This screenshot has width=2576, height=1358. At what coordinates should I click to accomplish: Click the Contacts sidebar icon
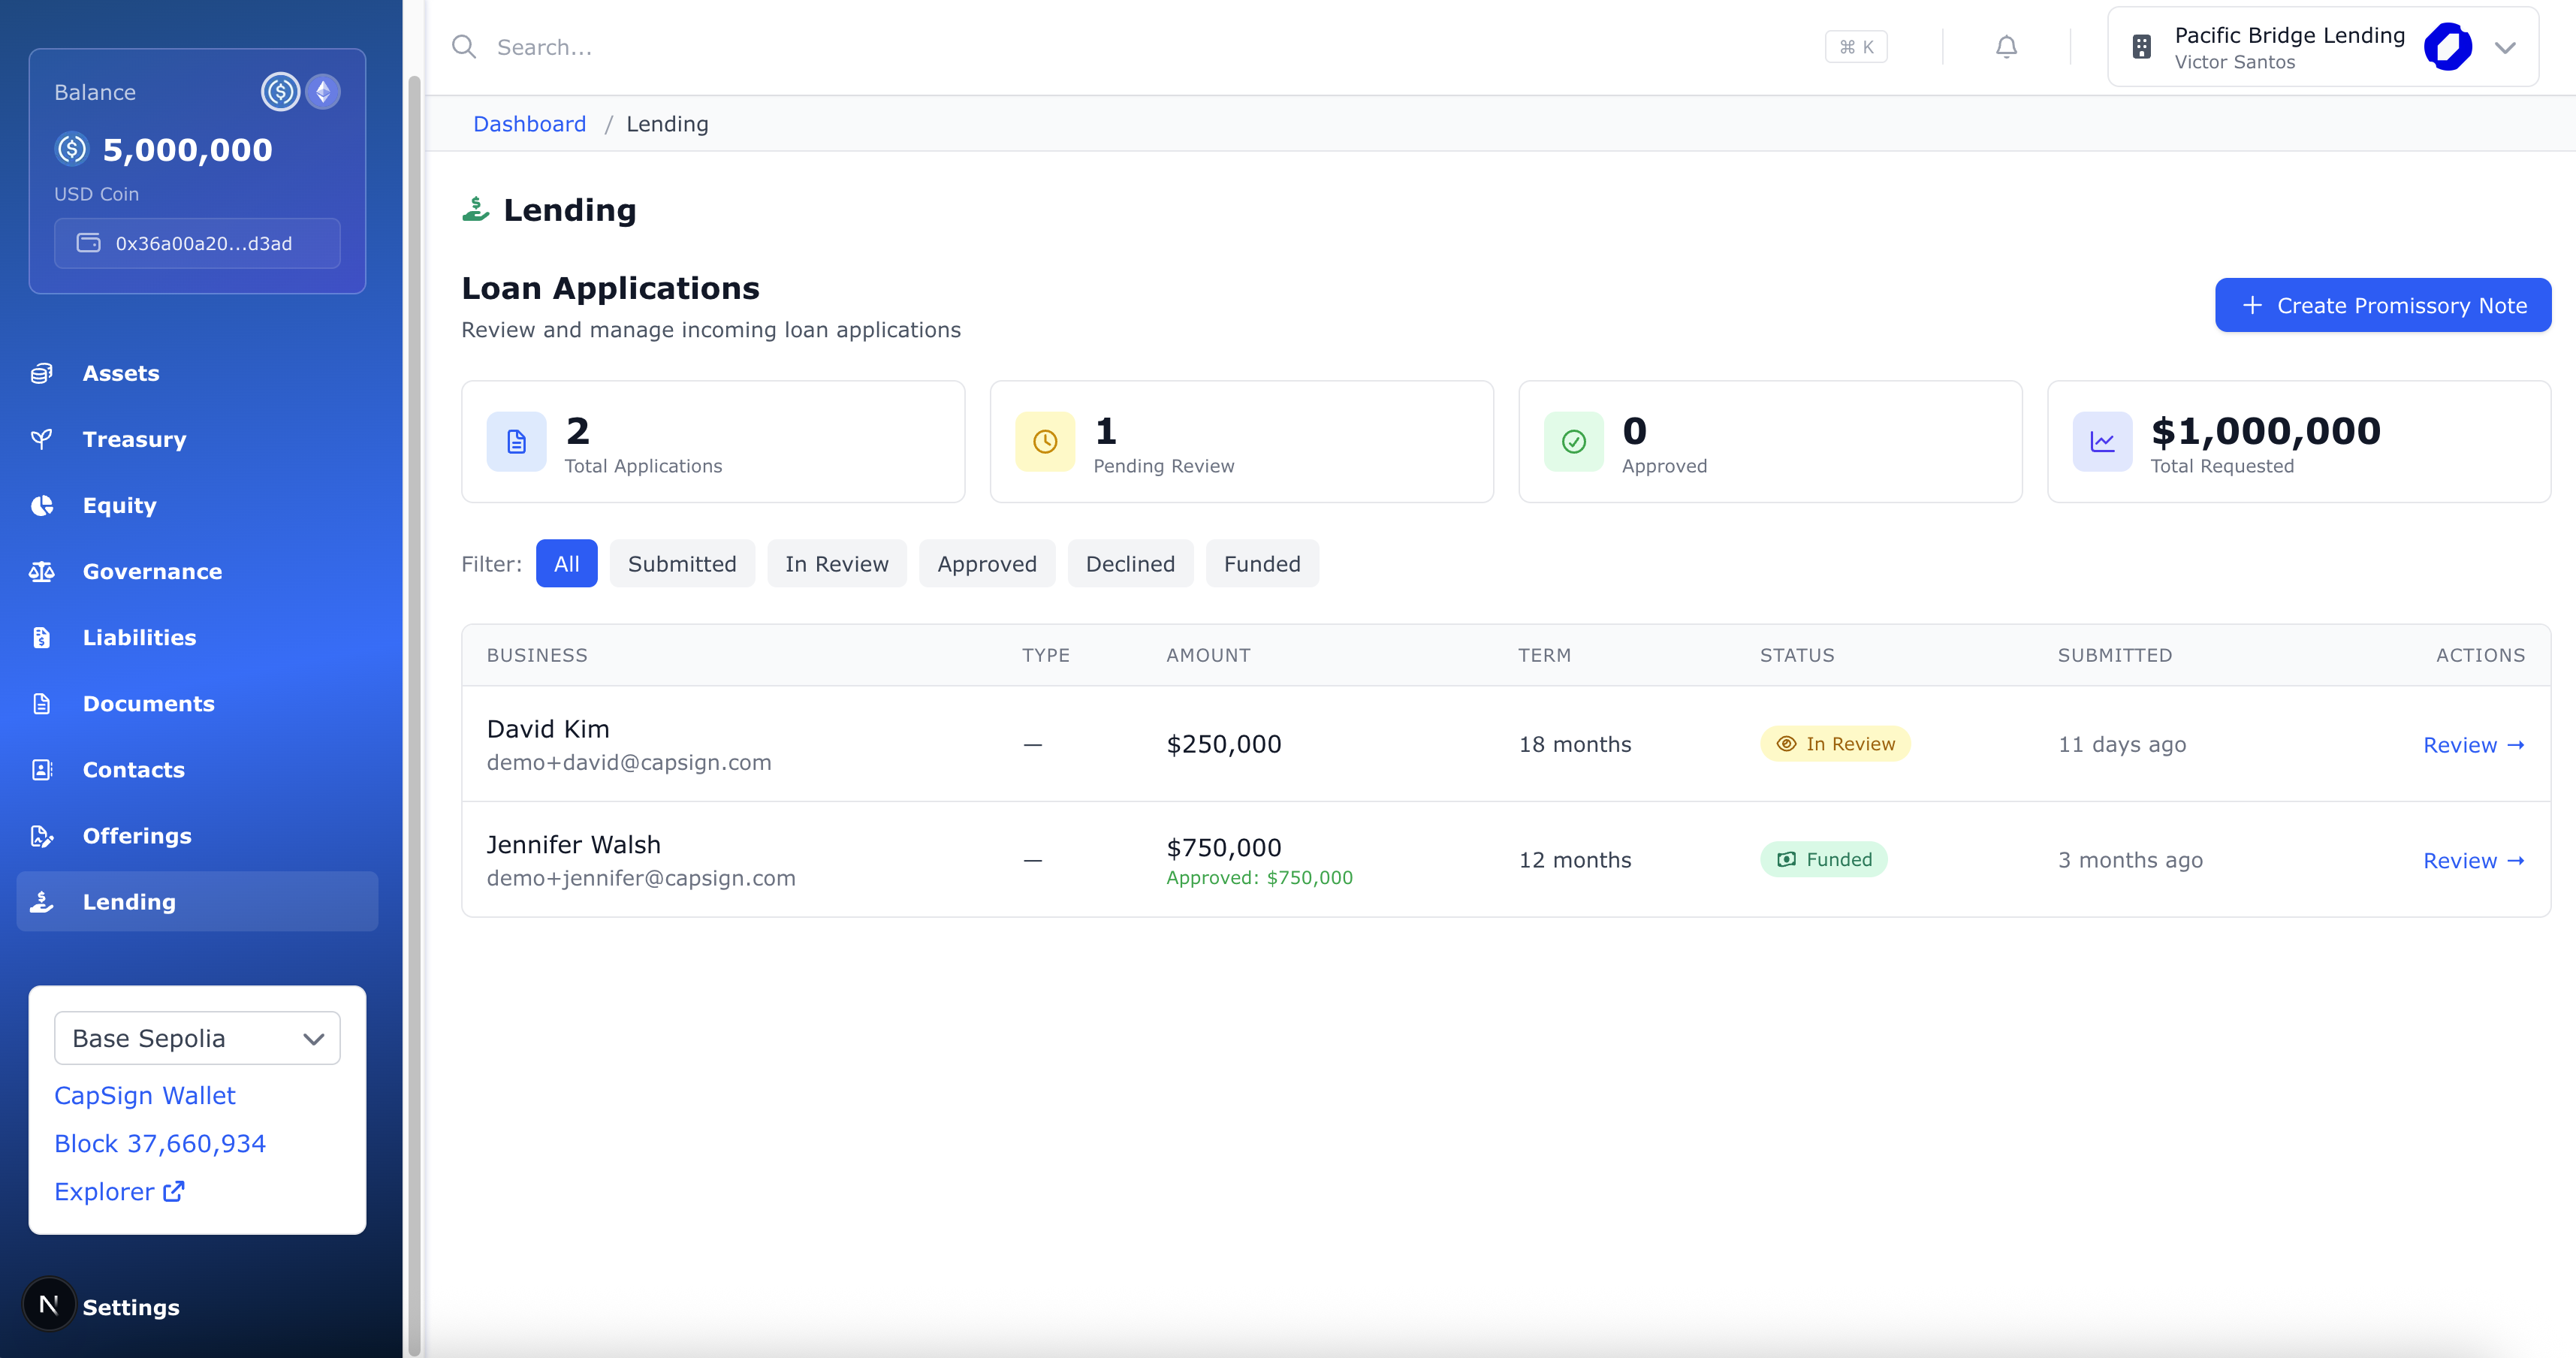41,769
